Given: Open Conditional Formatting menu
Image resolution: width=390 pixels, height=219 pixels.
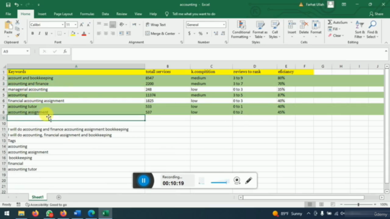Looking at the screenshot, I should point(241,30).
